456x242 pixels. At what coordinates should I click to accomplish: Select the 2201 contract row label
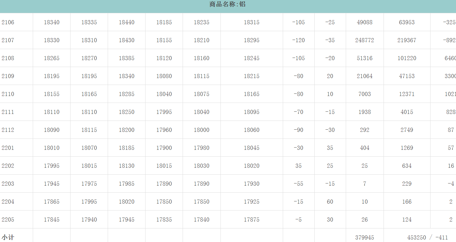[8, 148]
